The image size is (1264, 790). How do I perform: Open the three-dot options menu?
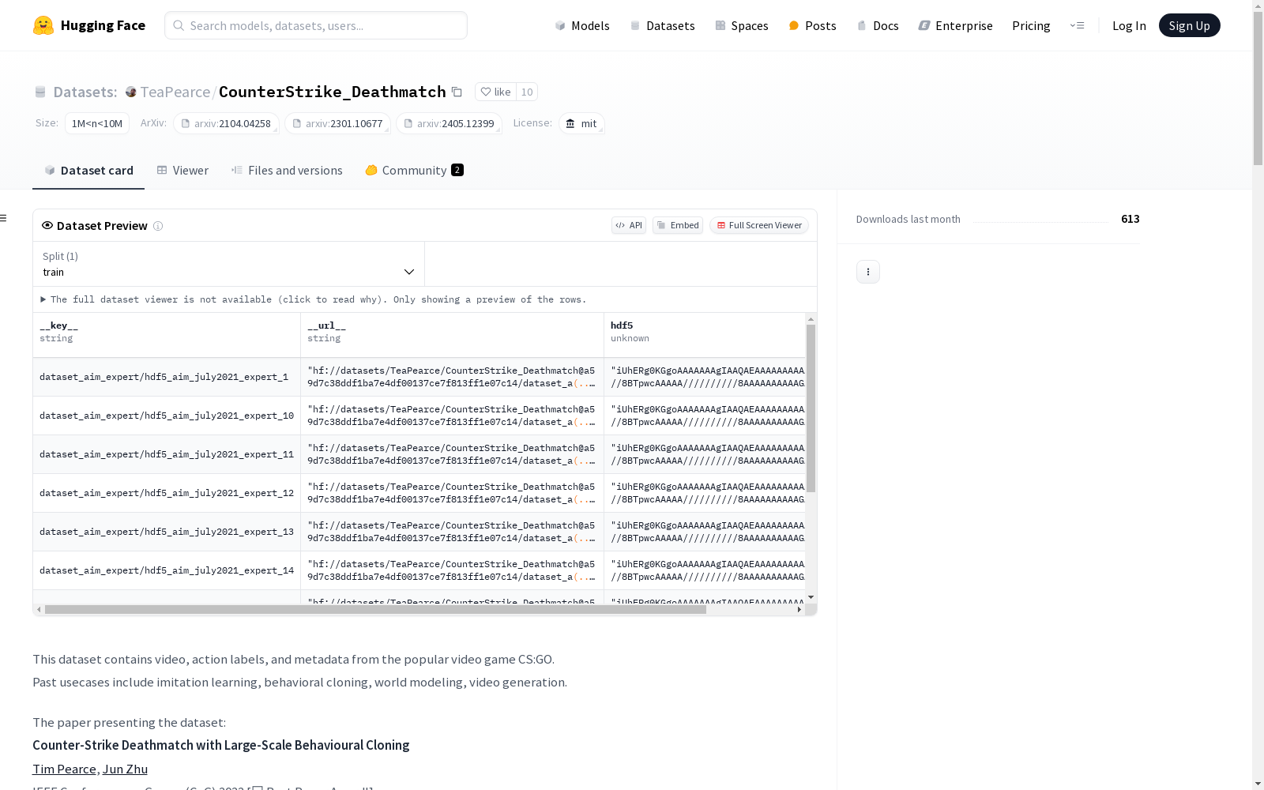tap(868, 272)
